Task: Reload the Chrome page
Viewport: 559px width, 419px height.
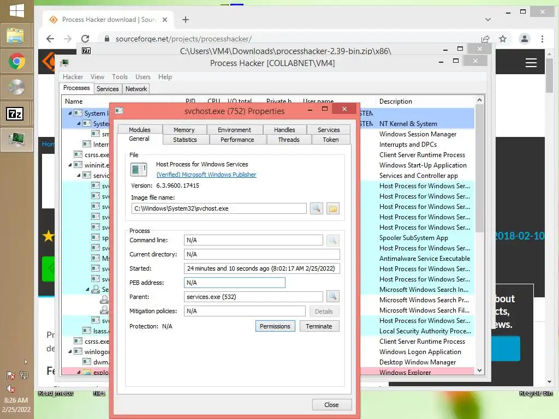Action: tap(85, 39)
